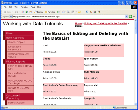Follow the Home breadcrumb link
This screenshot has height=110, width=138.
pyautogui.click(x=78, y=23)
